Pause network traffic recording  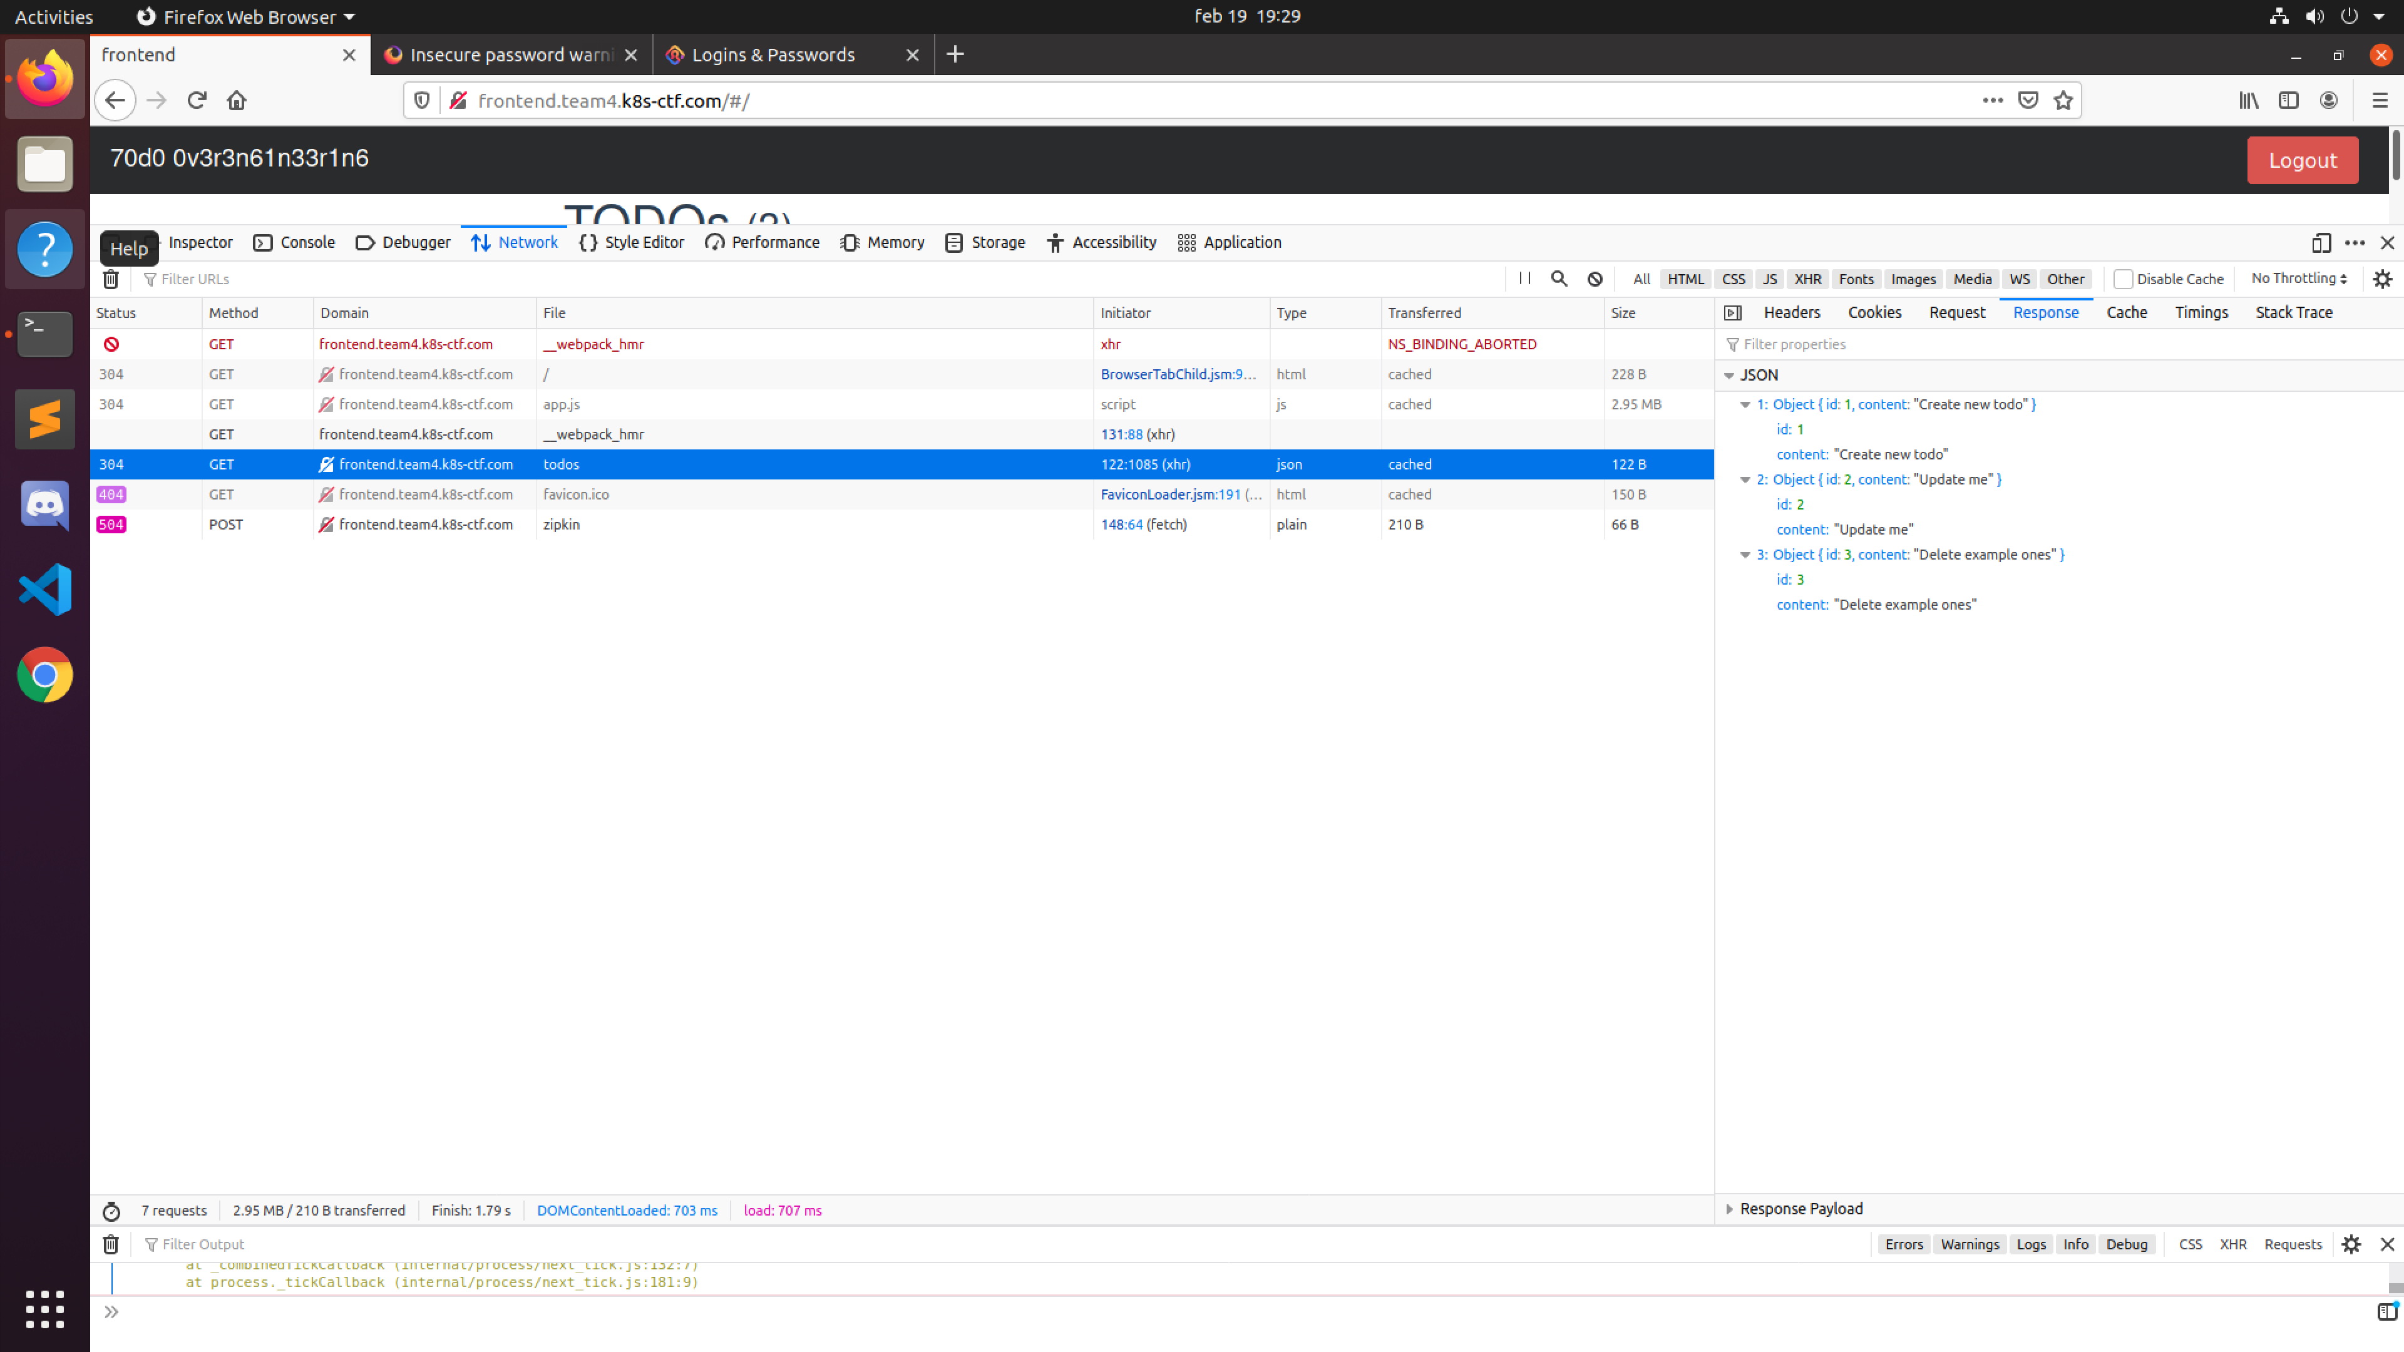click(x=1524, y=278)
